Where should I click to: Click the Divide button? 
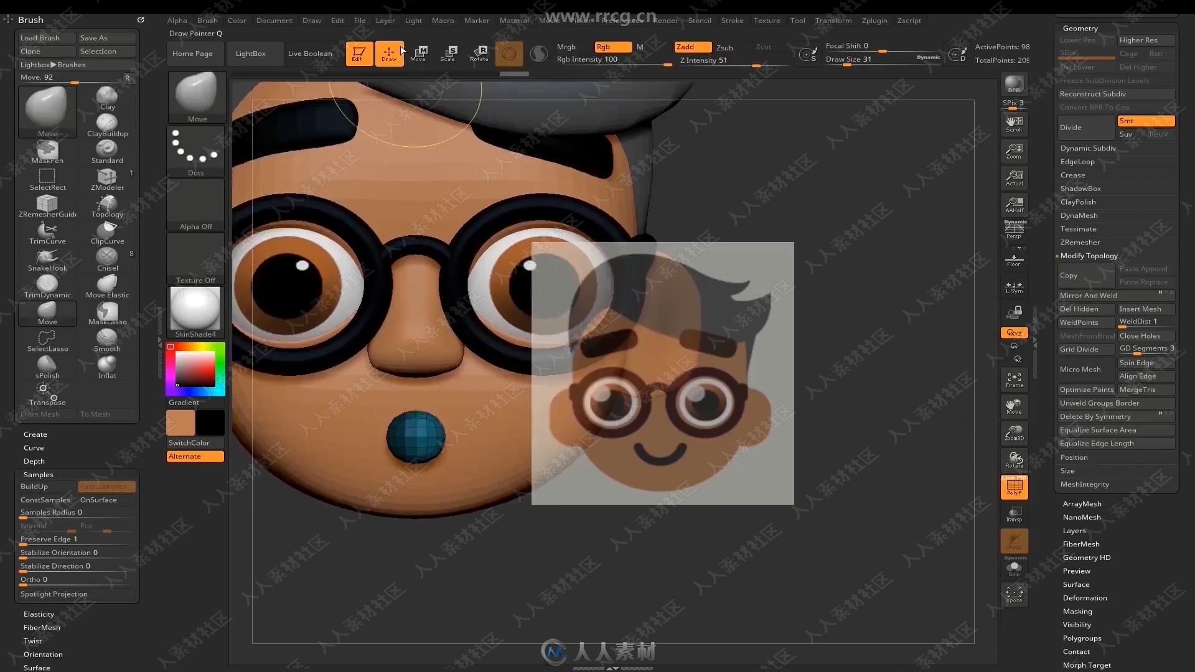tap(1086, 128)
